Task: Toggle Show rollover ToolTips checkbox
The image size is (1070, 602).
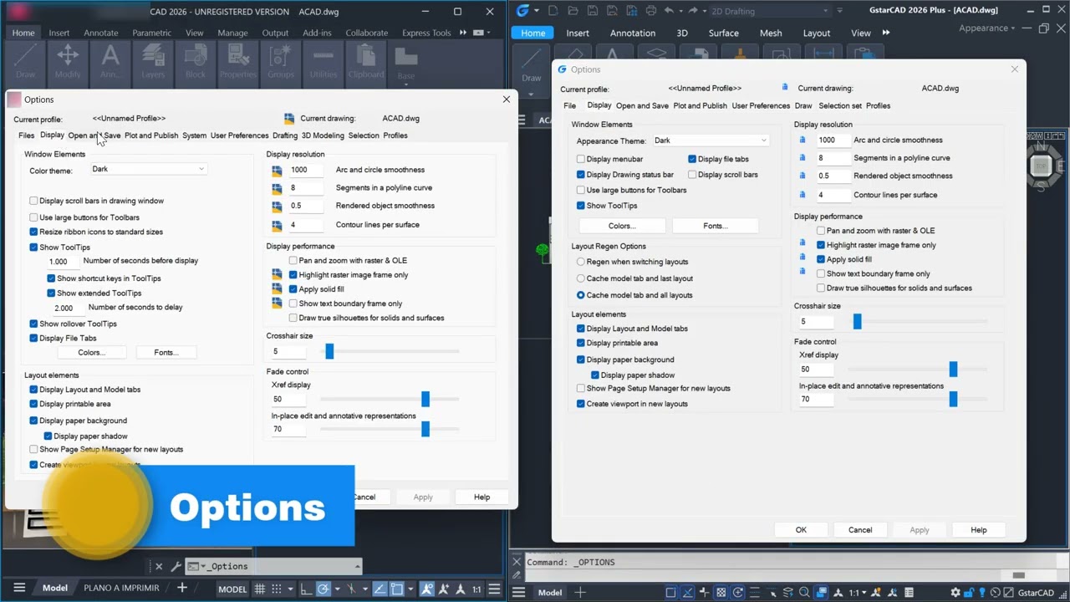Action: click(x=33, y=324)
